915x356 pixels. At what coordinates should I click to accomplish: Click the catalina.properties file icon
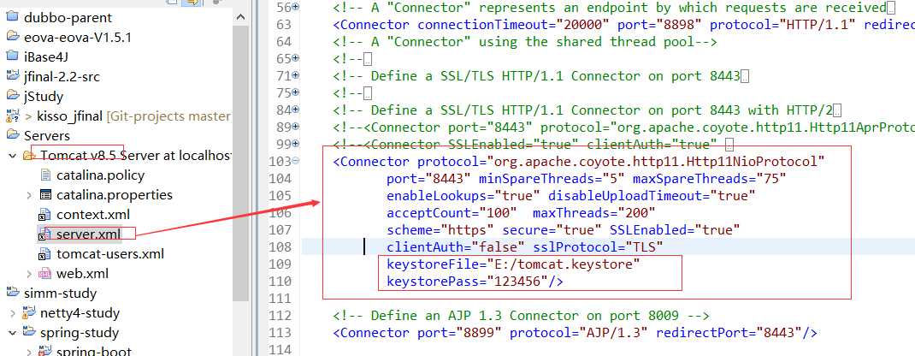coord(45,194)
